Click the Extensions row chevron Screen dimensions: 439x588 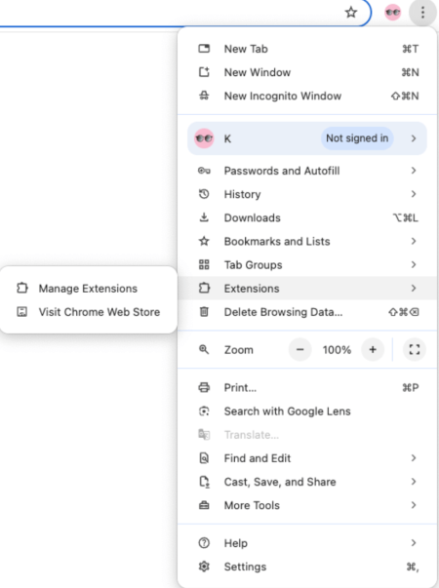414,288
